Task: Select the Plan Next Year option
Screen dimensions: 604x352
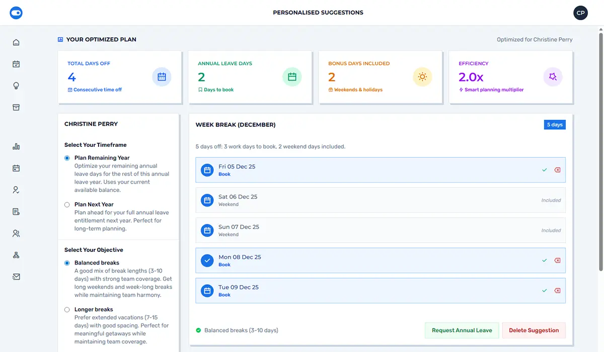Action: coord(66,205)
